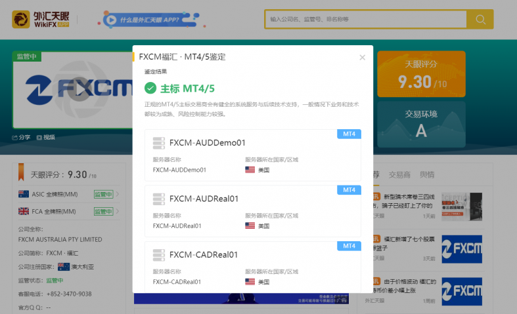The height and width of the screenshot is (314, 517).
Task: Open FXCM thumbnail beside 福汇新增了七个股票
Action: click(x=462, y=249)
